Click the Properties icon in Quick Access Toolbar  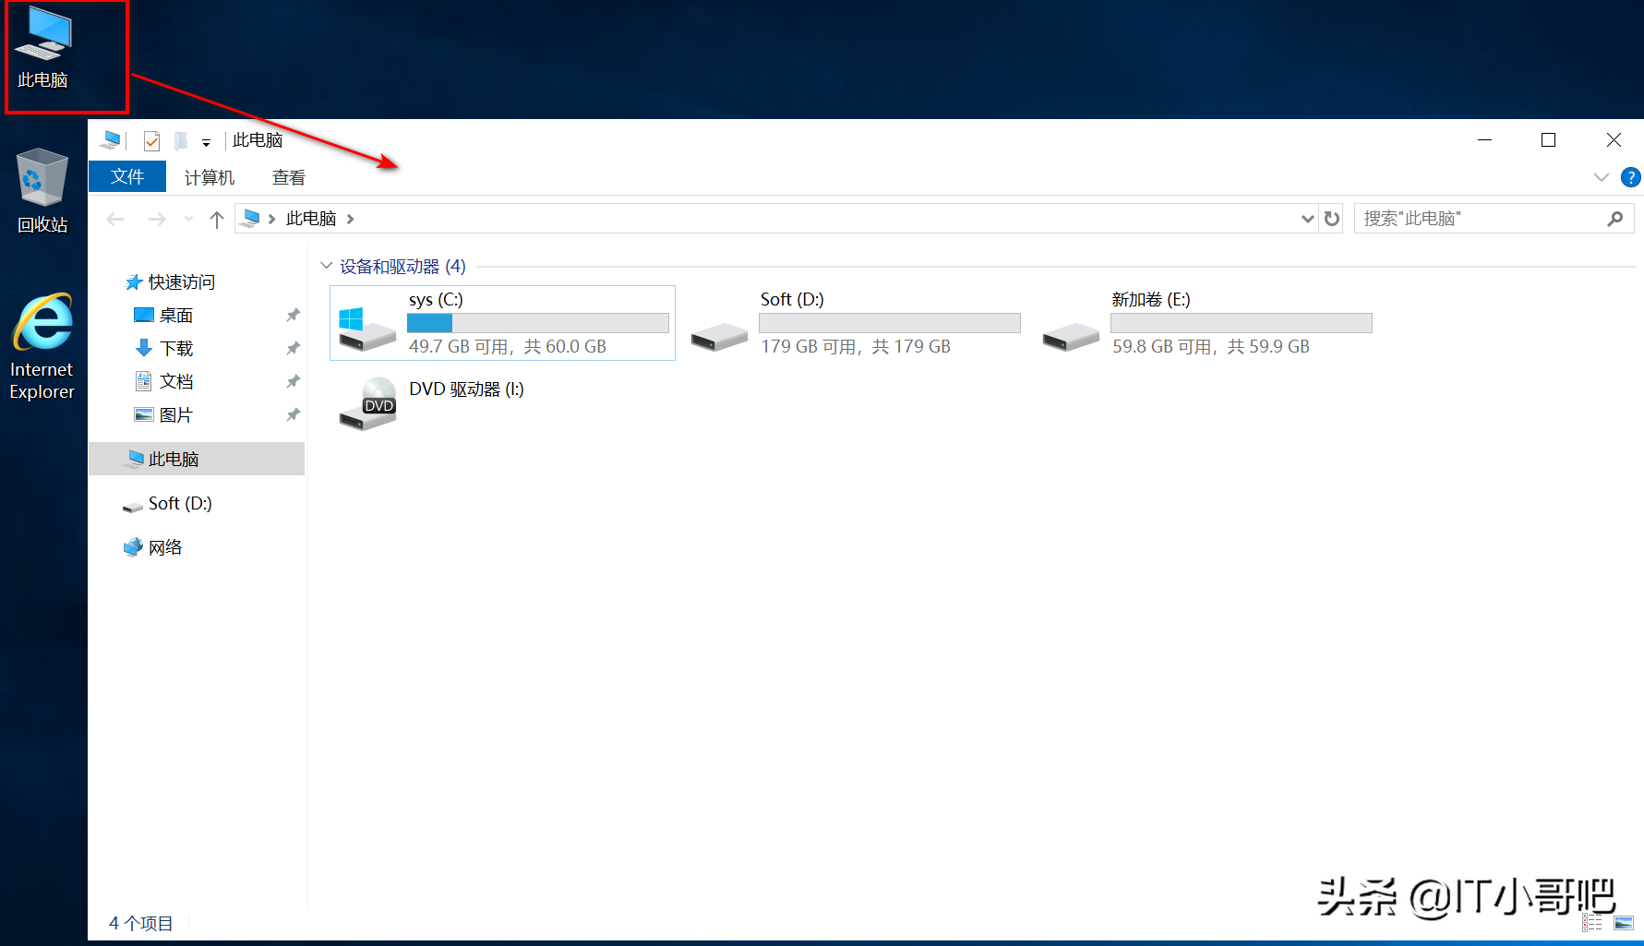coord(150,139)
